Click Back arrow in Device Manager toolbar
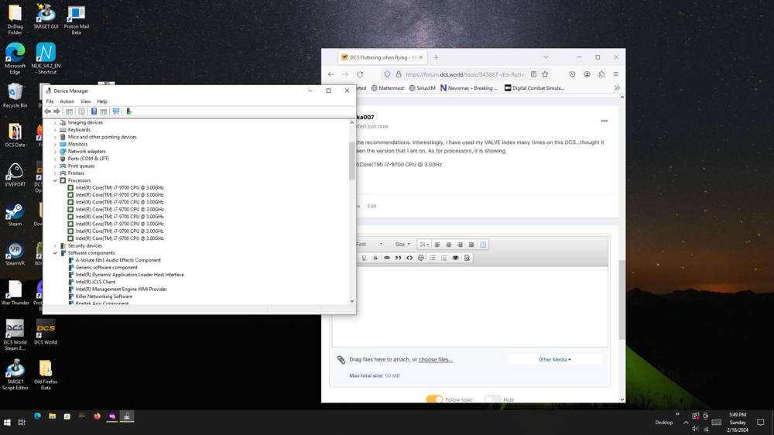Viewport: 774px width, 435px height. 47,111
